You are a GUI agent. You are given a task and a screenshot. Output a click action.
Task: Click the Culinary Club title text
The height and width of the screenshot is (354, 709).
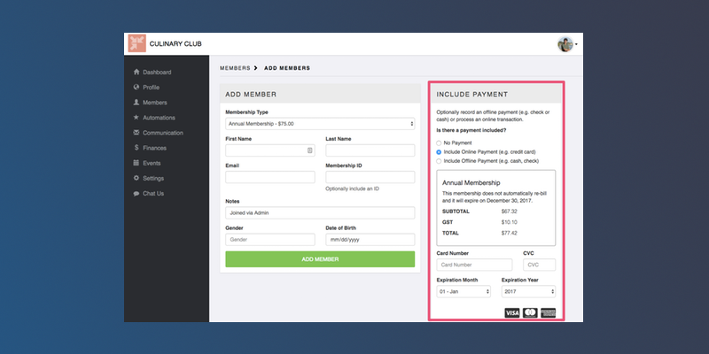tap(175, 43)
